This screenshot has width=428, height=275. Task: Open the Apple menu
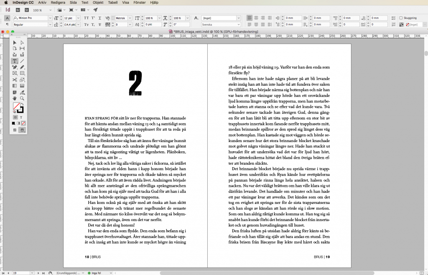coord(6,3)
